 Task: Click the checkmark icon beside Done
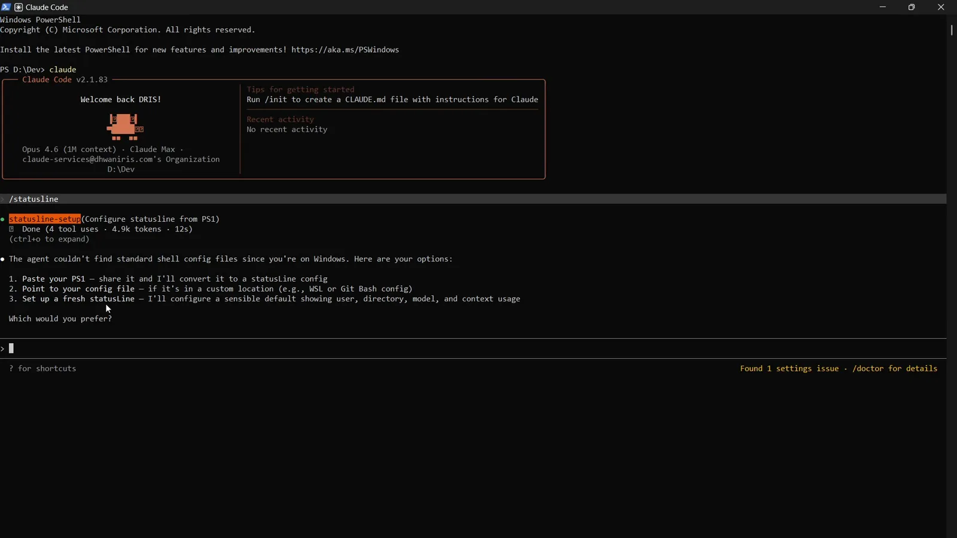coord(11,230)
